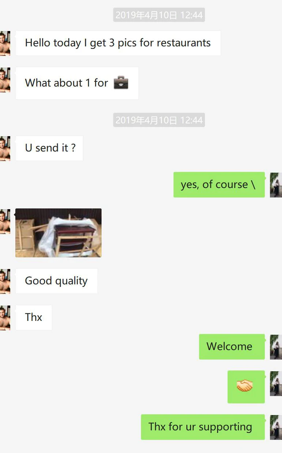
Task: Select the 'Thx' message bubble
Action: (x=34, y=318)
